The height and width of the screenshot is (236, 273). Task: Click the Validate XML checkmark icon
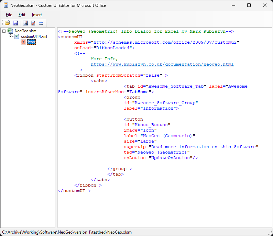[33, 23]
